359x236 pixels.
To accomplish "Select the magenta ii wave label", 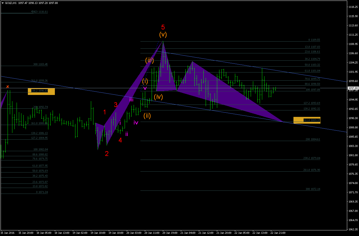I will (x=127, y=134).
